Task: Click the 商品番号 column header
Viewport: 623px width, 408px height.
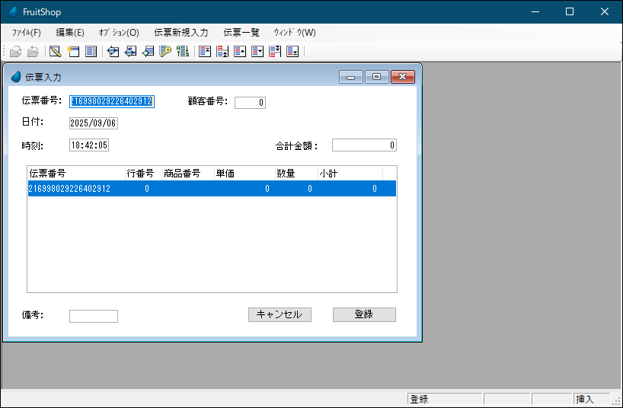Action: pos(183,174)
